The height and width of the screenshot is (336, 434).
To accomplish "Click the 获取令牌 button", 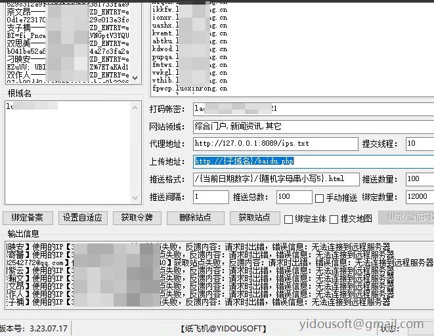I will click(137, 218).
